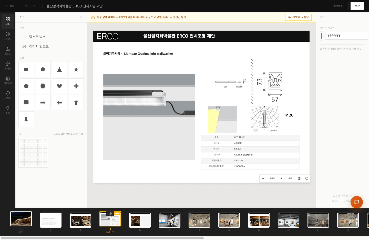Click the 내보내기 export button
This screenshot has height=240, width=369.
point(339,6)
